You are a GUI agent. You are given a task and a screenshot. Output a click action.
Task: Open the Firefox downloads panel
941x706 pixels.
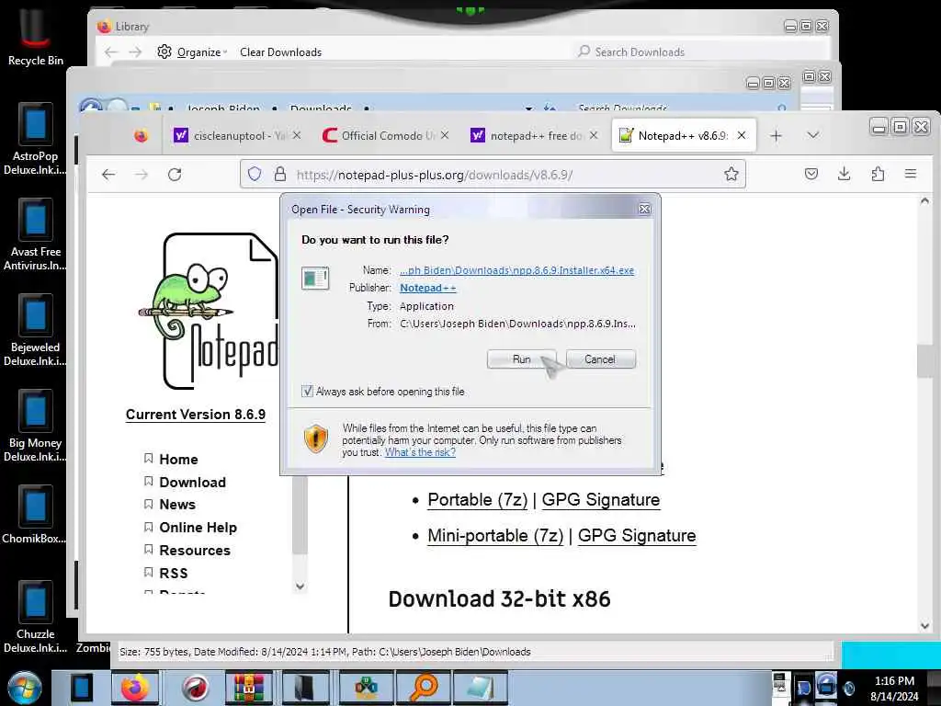pyautogui.click(x=844, y=174)
